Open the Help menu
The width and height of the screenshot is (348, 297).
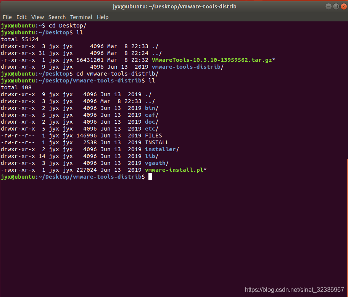tap(103, 17)
